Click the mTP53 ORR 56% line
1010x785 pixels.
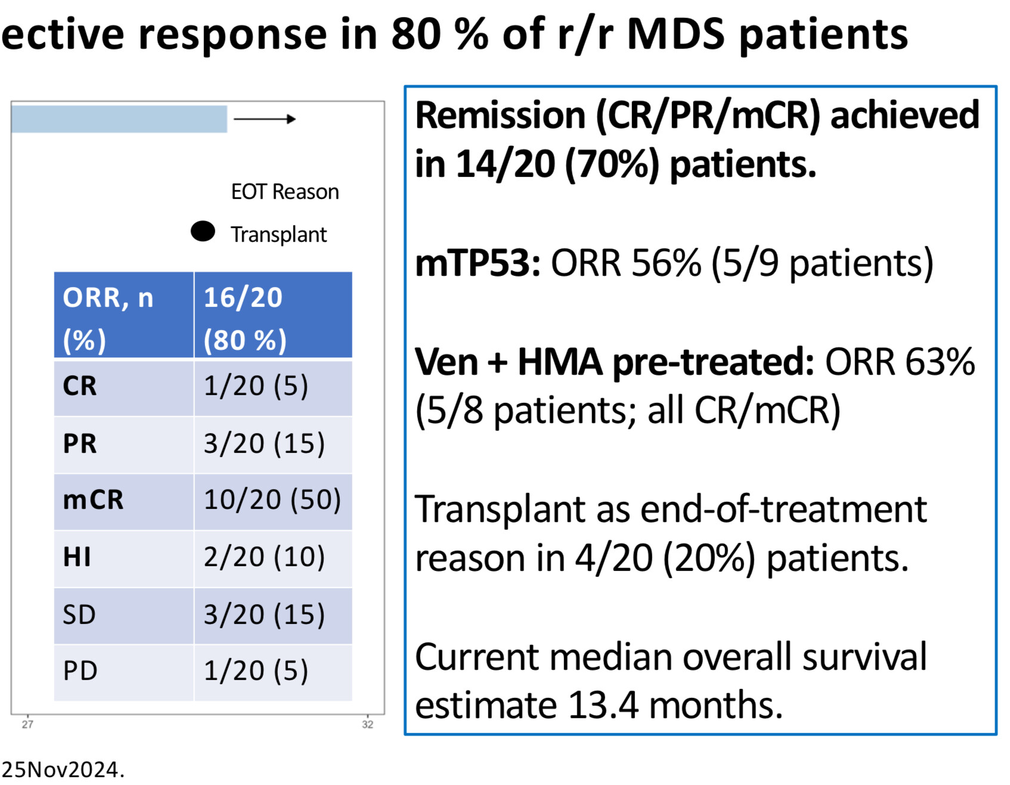point(674,263)
